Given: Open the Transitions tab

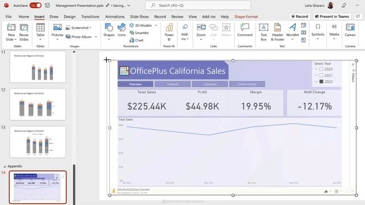Looking at the screenshot, I should click(90, 17).
